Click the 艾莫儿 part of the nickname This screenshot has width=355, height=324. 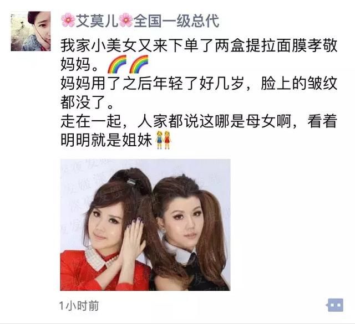coord(97,20)
